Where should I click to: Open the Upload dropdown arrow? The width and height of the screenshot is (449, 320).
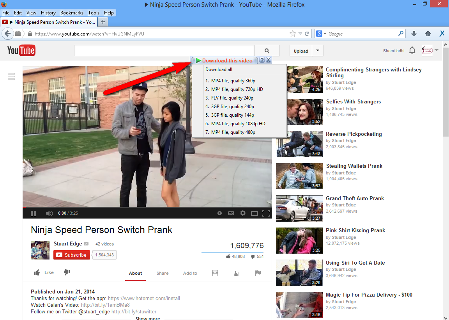point(318,51)
